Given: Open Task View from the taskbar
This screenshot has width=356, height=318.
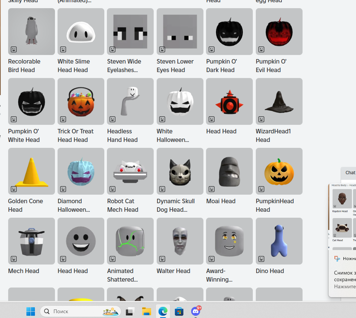Looking at the screenshot, I should pyautogui.click(x=130, y=311).
